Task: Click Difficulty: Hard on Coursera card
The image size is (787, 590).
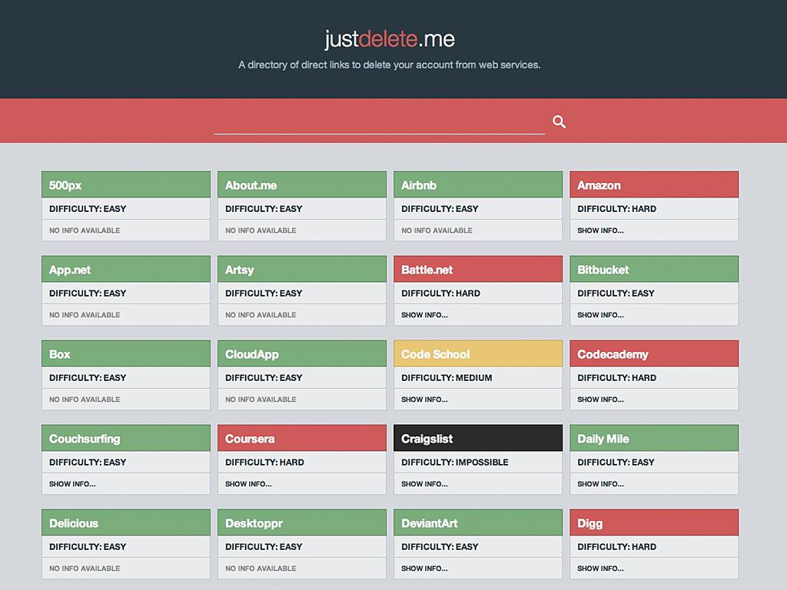Action: pos(264,462)
